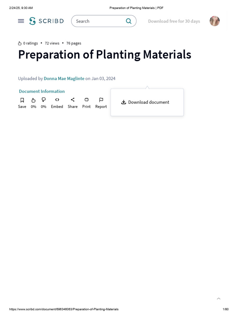
Task: Give a thumbs up rating
Action: coord(33,103)
